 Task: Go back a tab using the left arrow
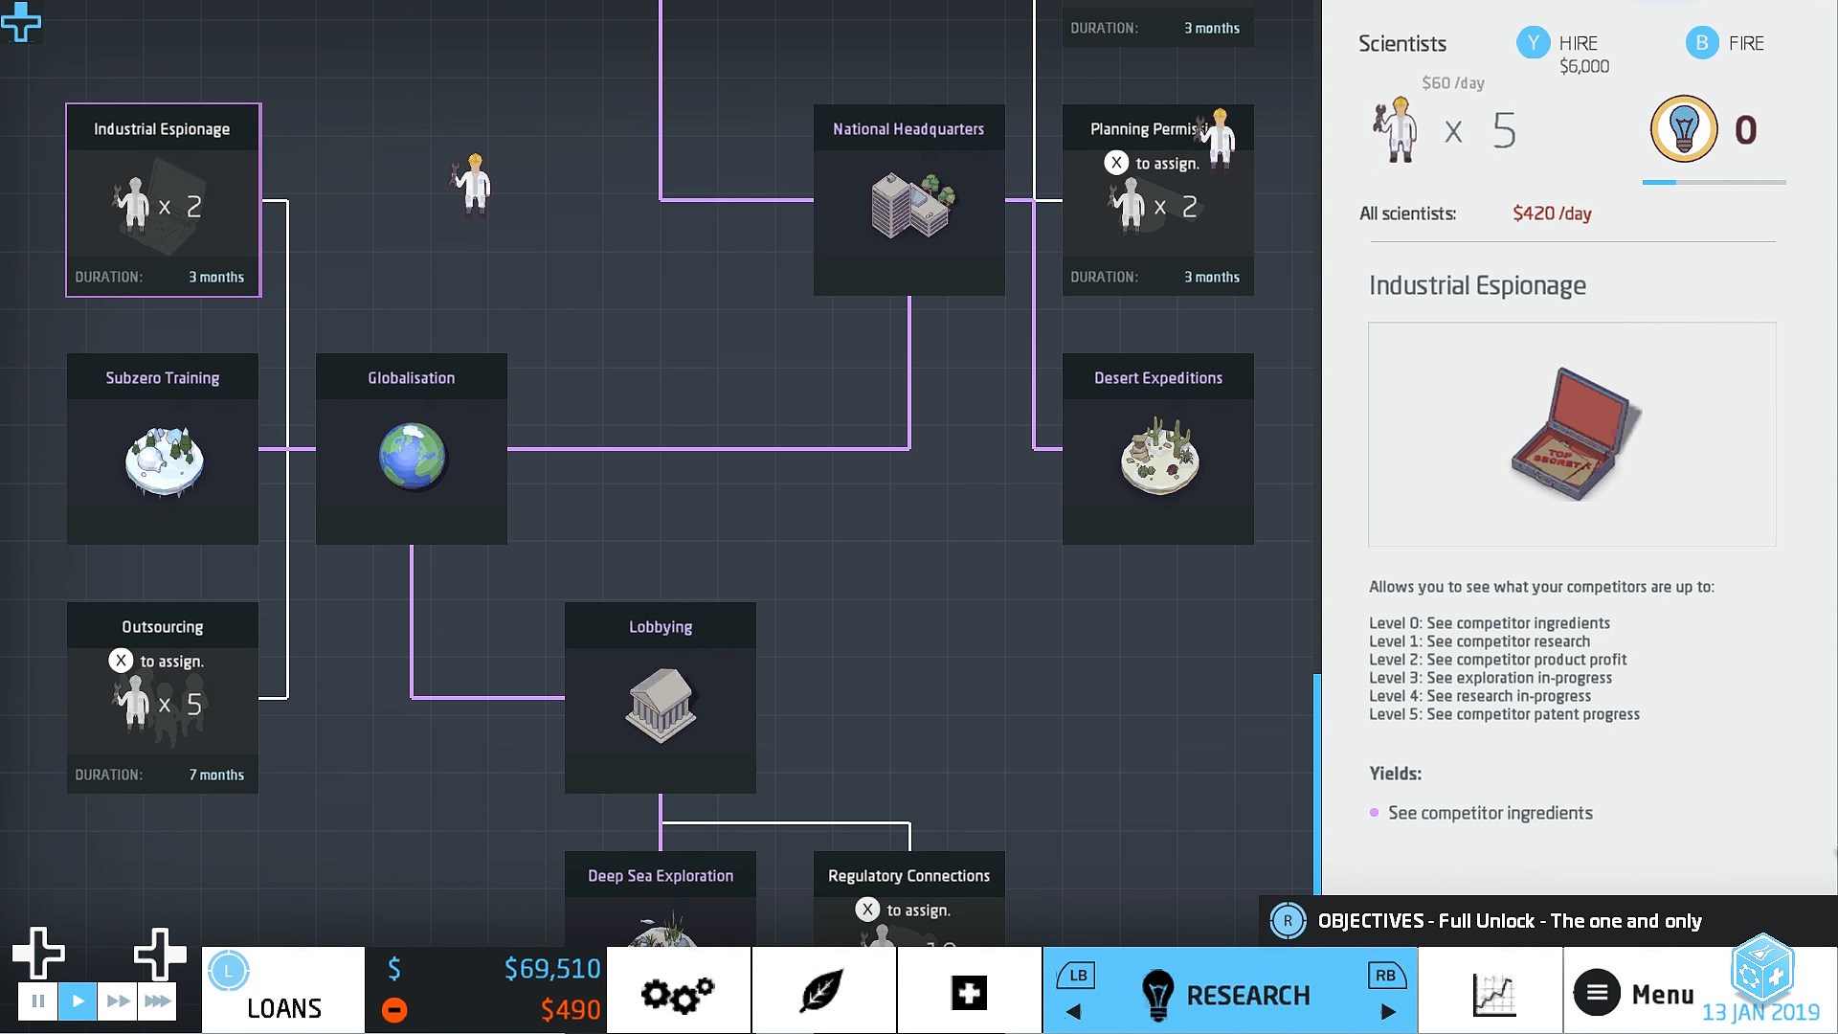point(1073,1010)
